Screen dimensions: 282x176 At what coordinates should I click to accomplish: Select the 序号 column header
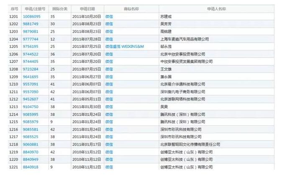click(15, 9)
